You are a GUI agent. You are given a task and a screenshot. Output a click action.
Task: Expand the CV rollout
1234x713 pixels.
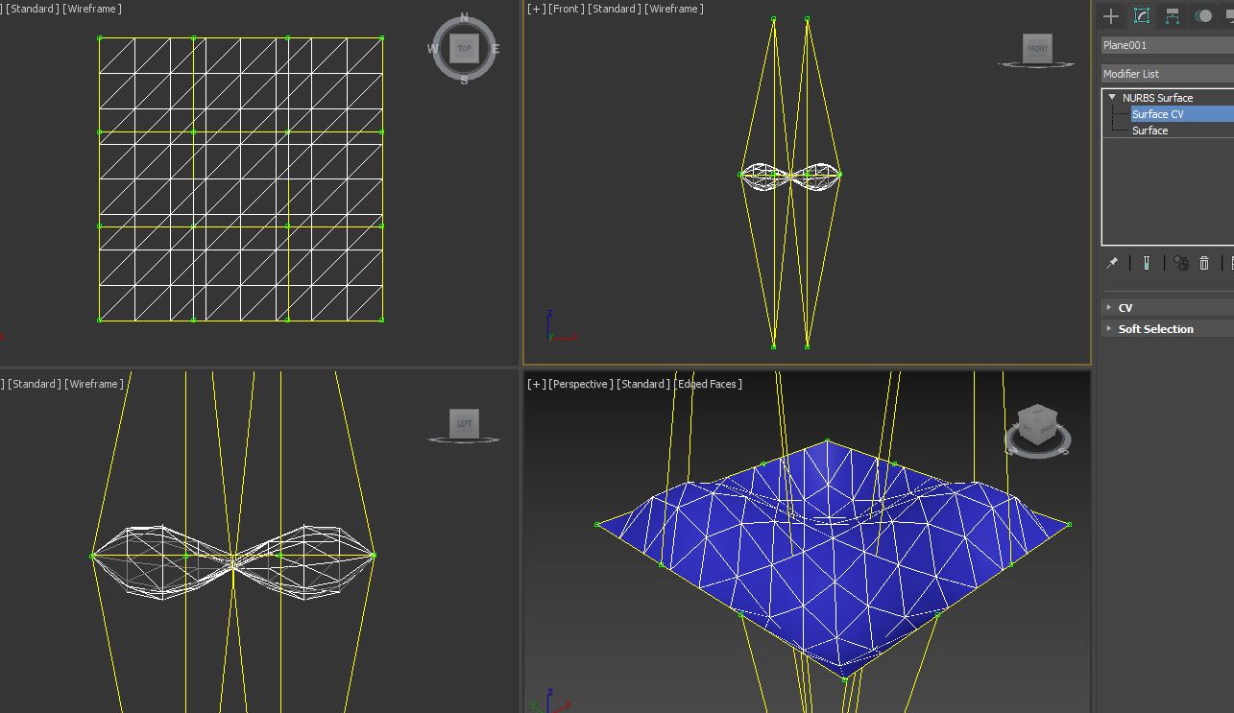(1124, 307)
